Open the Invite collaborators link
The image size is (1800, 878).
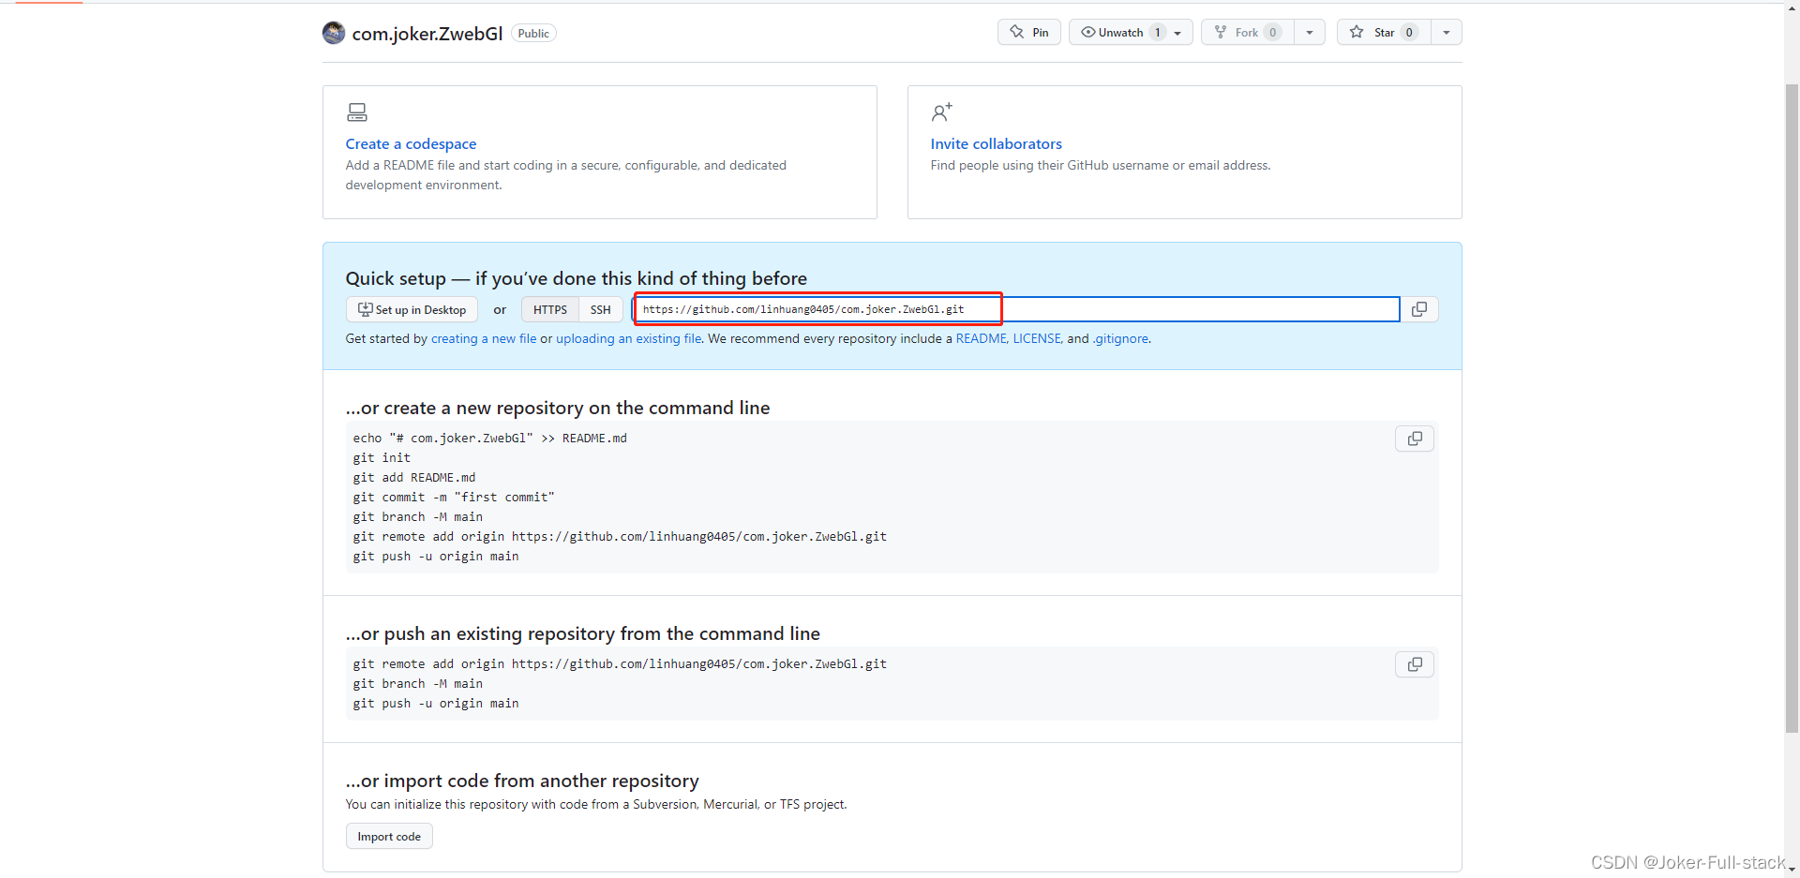996,143
